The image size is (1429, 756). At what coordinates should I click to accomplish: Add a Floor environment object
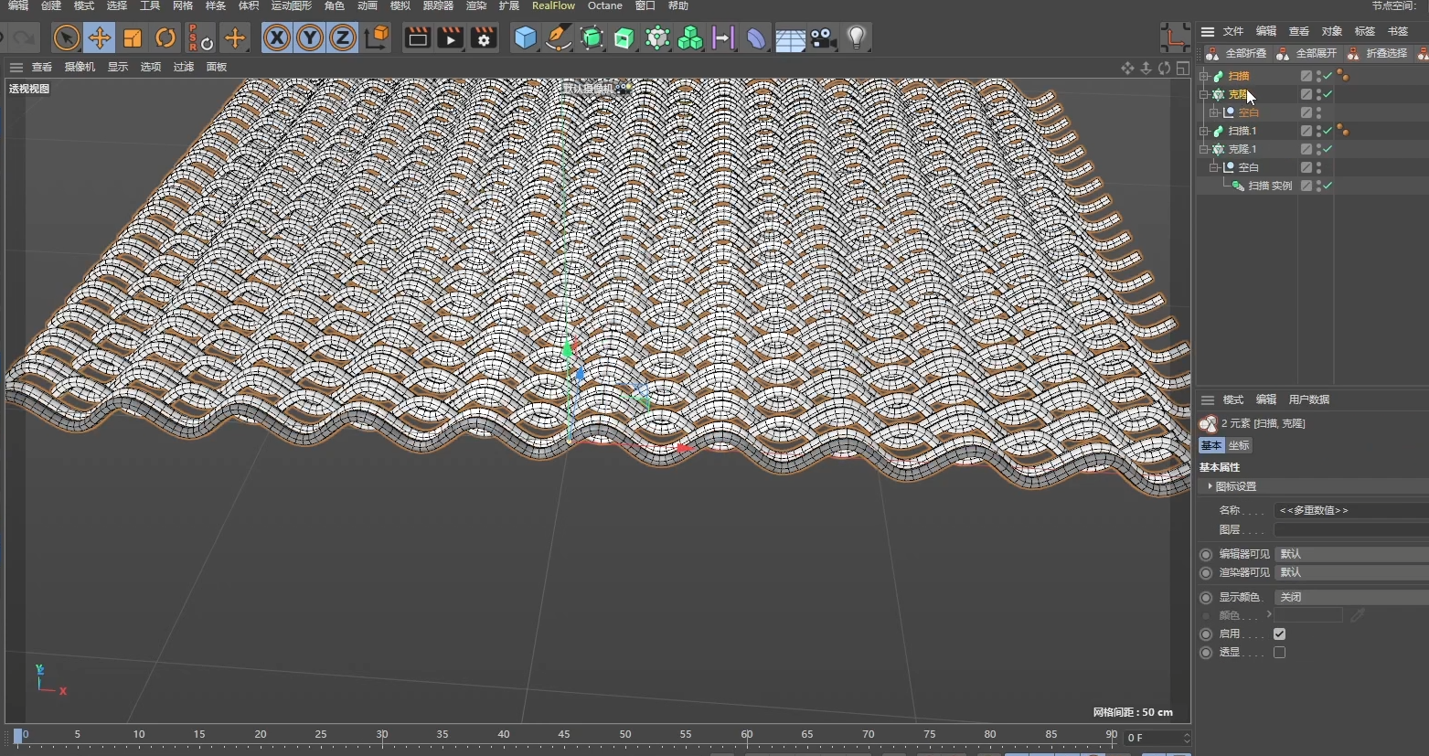(790, 38)
